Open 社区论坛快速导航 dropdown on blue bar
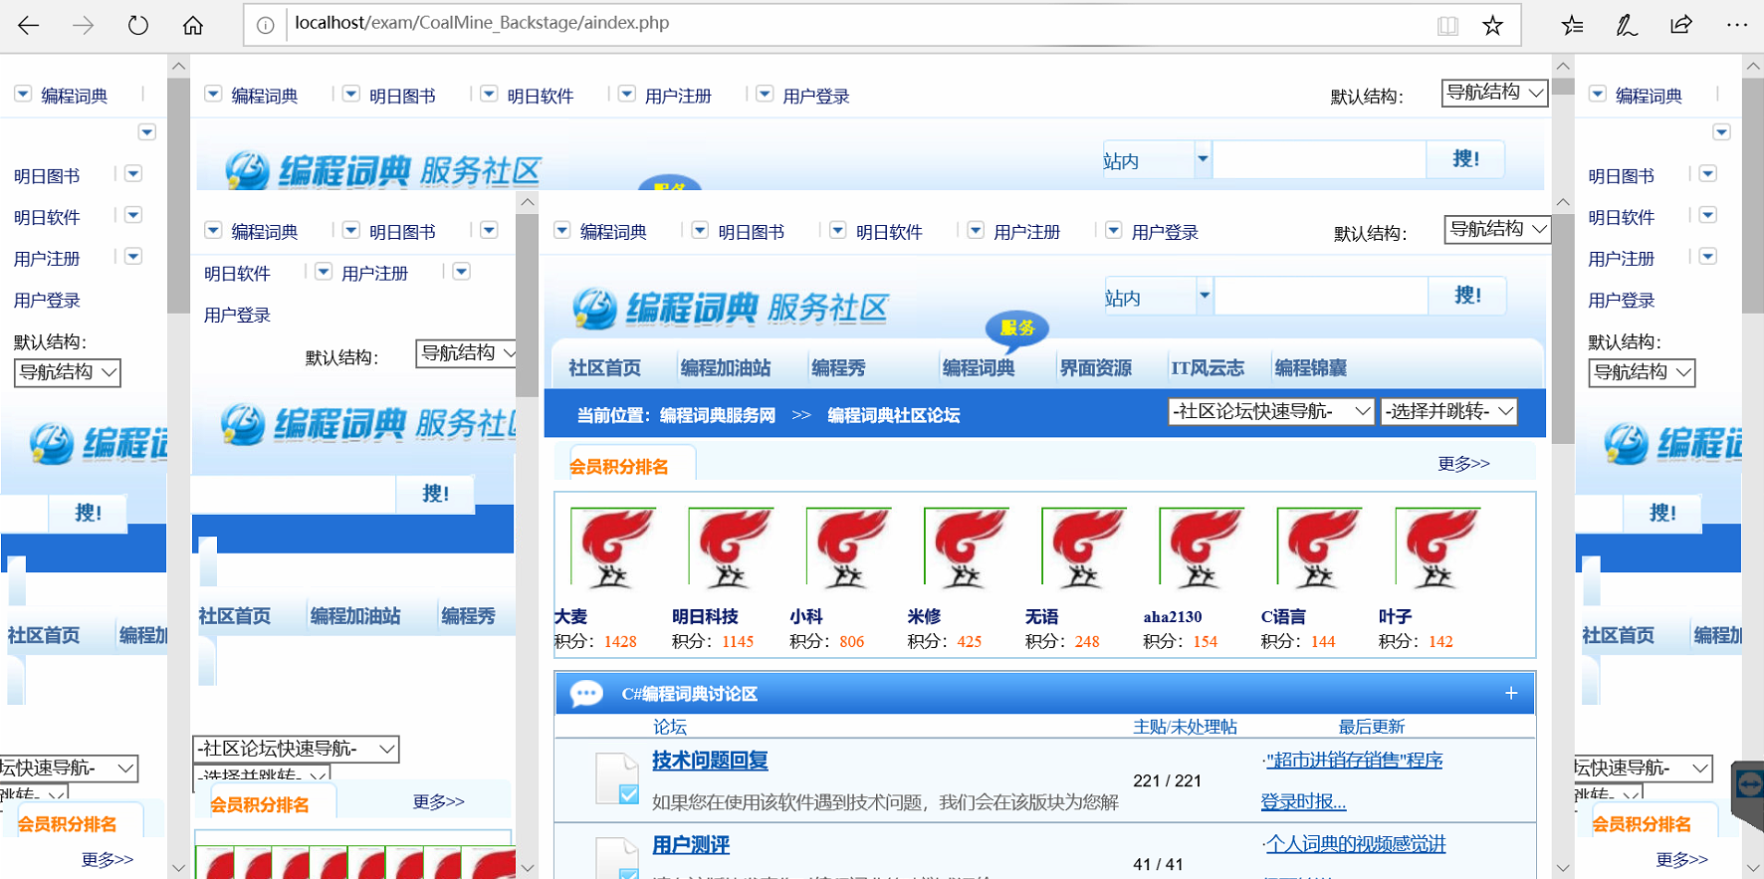The height and width of the screenshot is (879, 1764). [x=1271, y=411]
